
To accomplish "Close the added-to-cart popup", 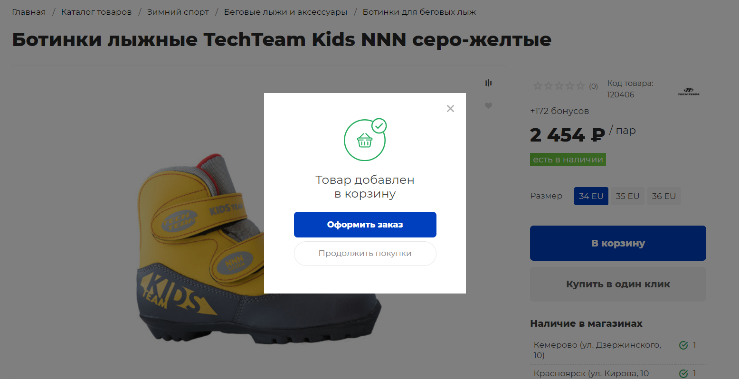I will pyautogui.click(x=450, y=109).
